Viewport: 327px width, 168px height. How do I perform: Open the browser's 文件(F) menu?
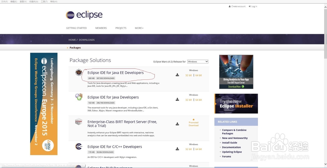(4, 2)
